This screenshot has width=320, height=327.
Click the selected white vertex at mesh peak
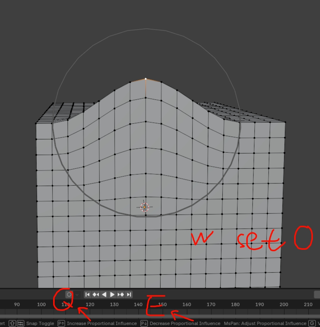146,79
